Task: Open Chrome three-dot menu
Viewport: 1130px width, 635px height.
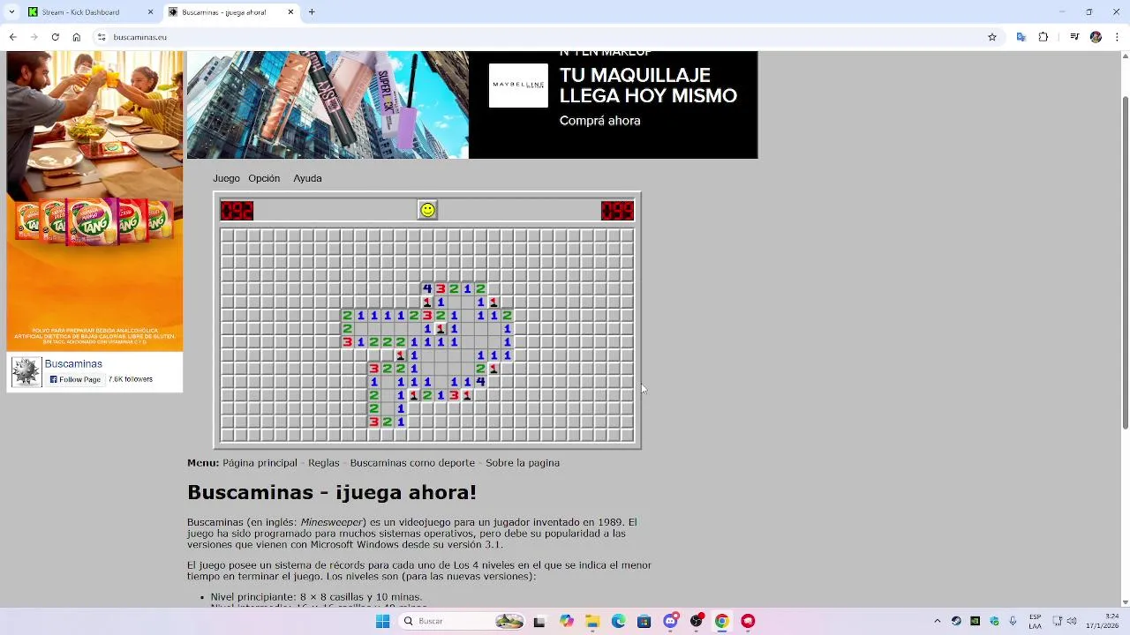Action: coord(1117,37)
